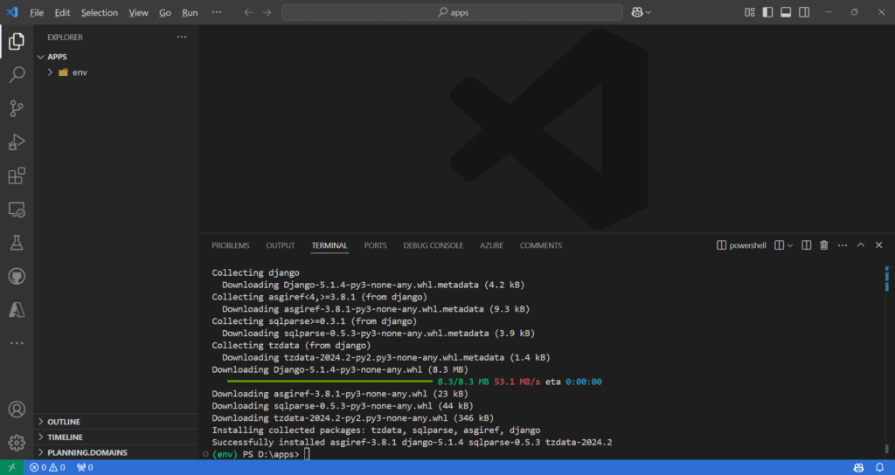Maximize the panel size chevron

861,245
